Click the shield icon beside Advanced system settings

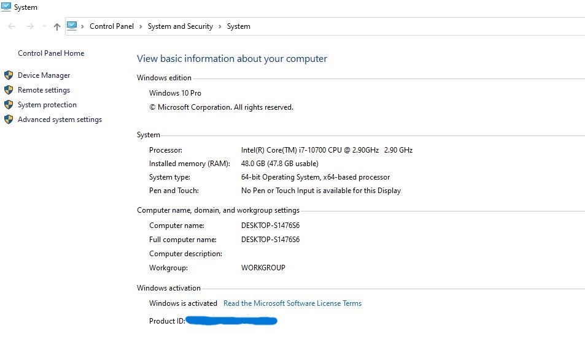pyautogui.click(x=9, y=120)
